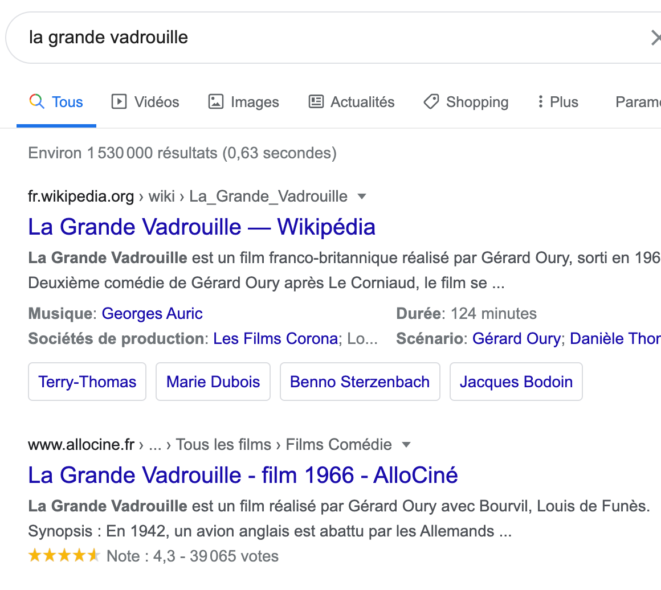Click the magnifier icon on Tous tab
Viewport: 661px width, 590px height.
[36, 102]
